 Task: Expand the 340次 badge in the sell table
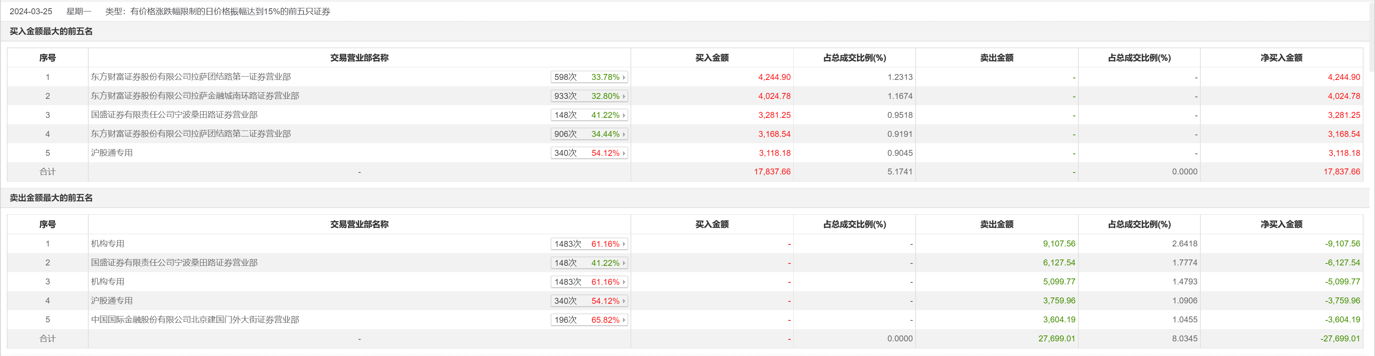coord(589,301)
